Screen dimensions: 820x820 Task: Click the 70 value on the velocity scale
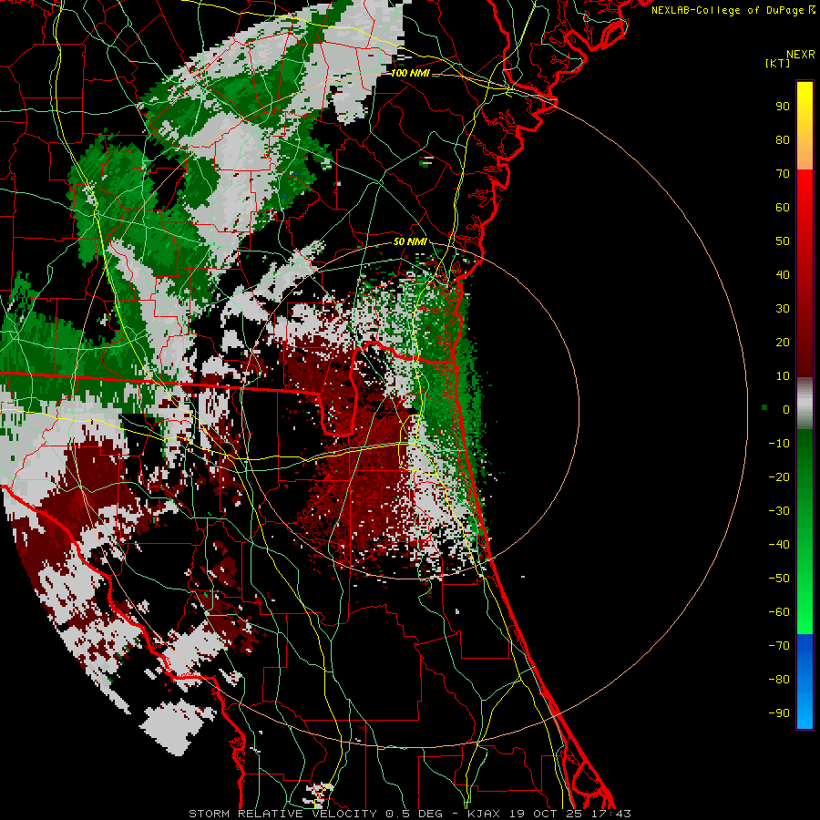[783, 174]
